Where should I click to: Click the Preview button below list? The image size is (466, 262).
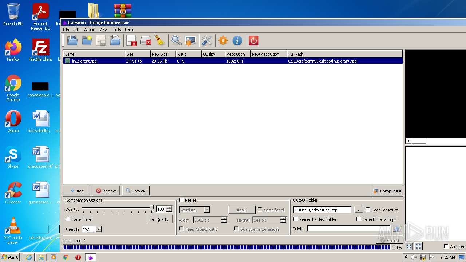(136, 191)
